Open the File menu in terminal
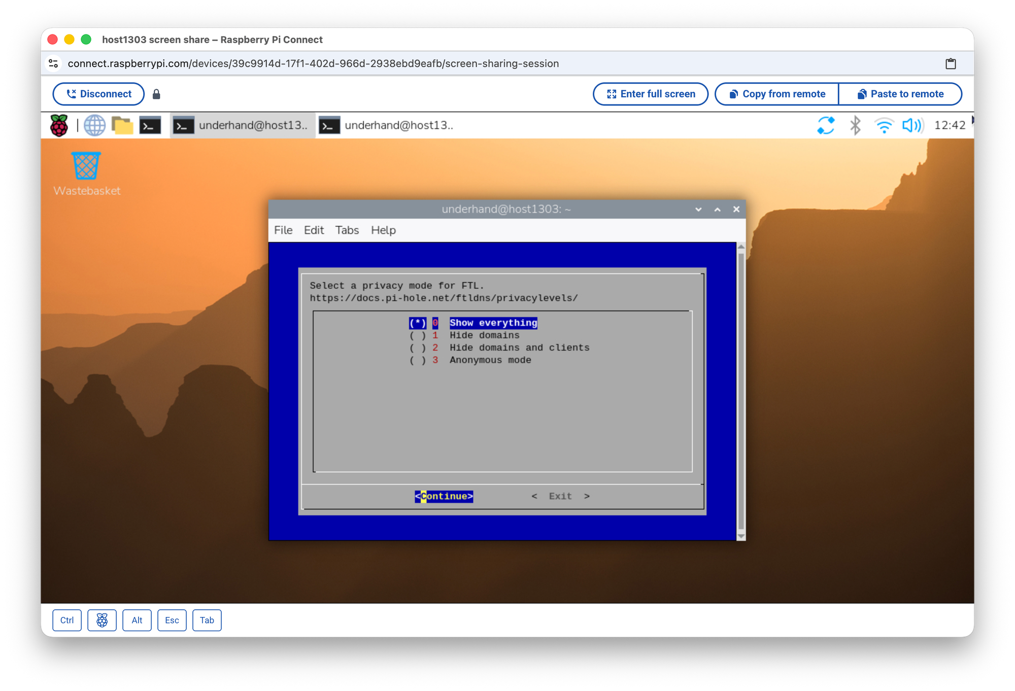1015x691 pixels. [x=283, y=230]
